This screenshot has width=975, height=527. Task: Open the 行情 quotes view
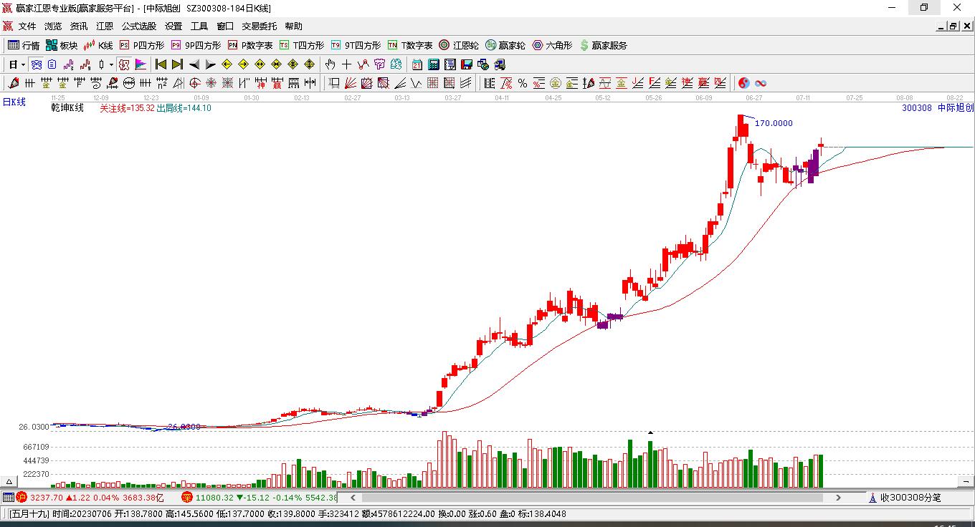pyautogui.click(x=24, y=45)
